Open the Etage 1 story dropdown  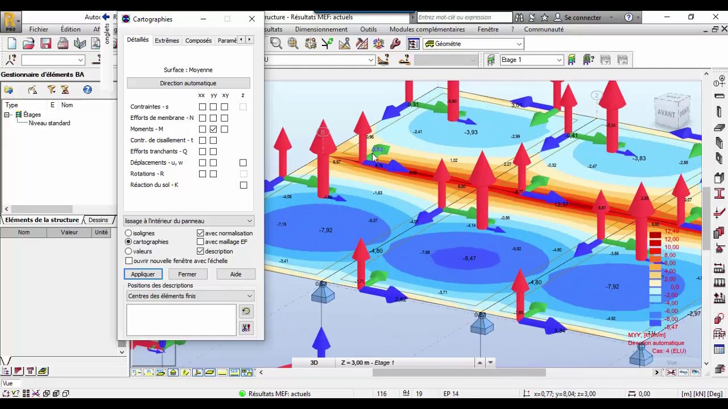[559, 60]
